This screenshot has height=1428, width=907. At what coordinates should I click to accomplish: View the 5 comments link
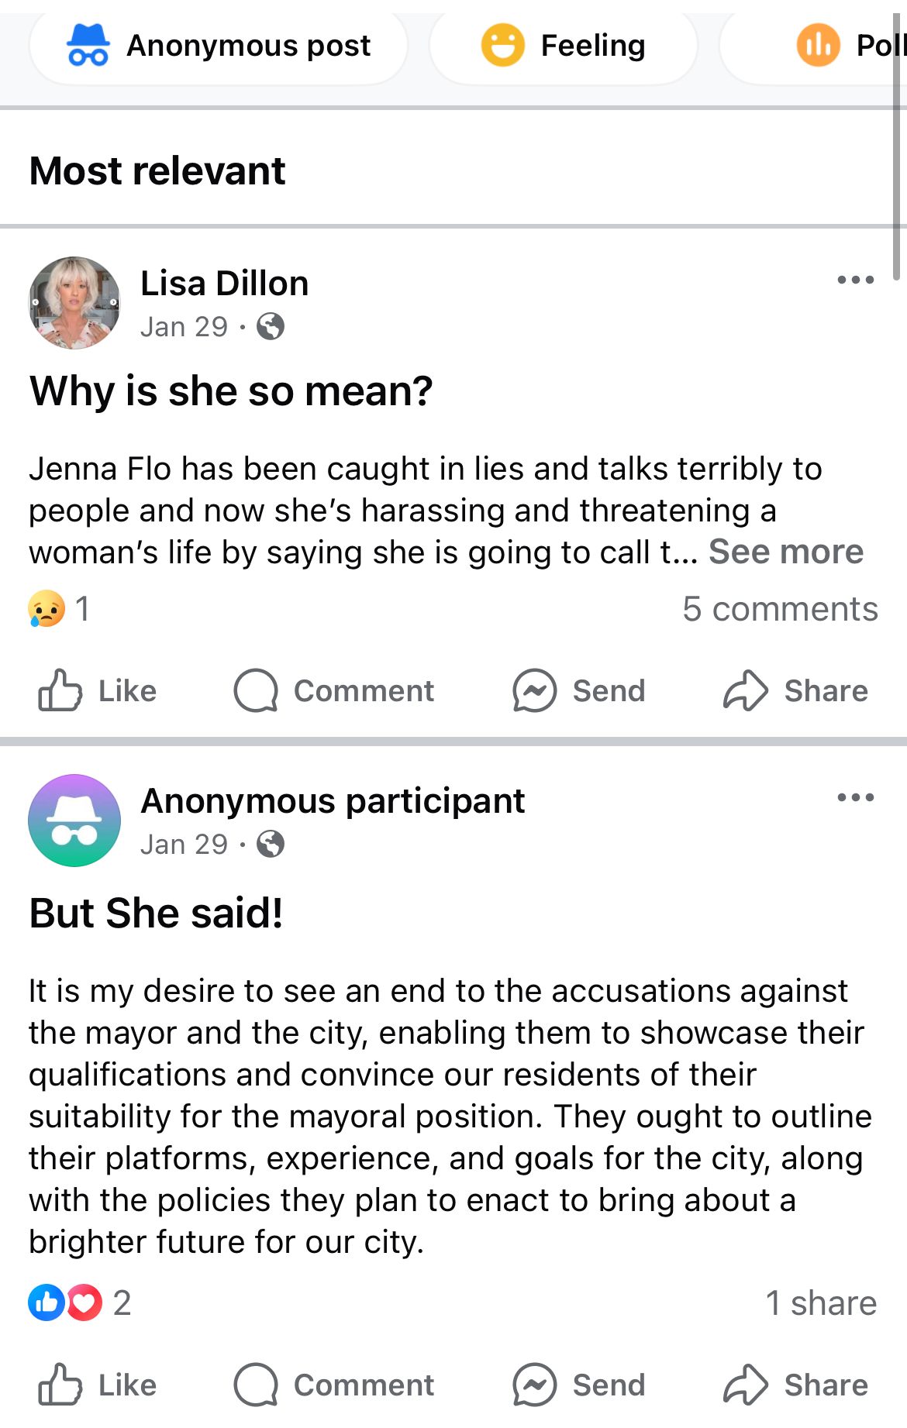(780, 609)
